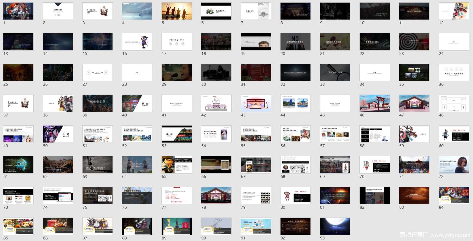Screen dimensions: 473x241
Task: Select slide thumbnail 85 with sushi photo
Action: point(18,226)
